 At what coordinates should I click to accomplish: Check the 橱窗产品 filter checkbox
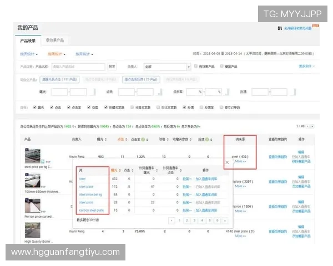point(221,66)
